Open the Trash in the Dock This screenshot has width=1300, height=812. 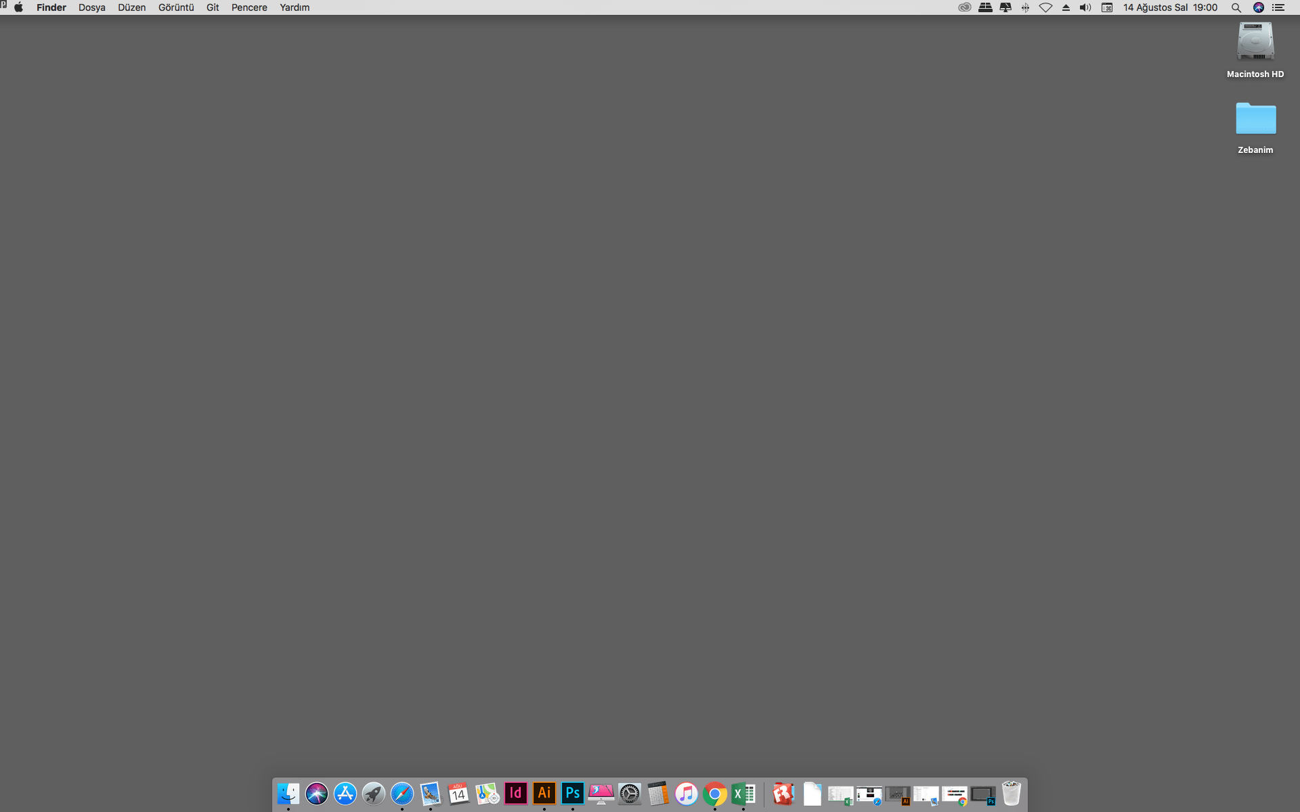(x=1012, y=794)
